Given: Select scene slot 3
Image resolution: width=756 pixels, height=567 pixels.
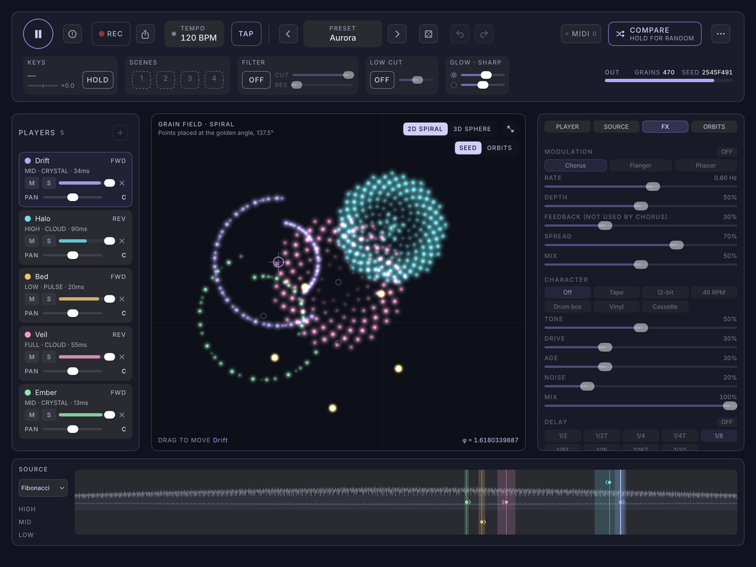Looking at the screenshot, I should pyautogui.click(x=190, y=79).
